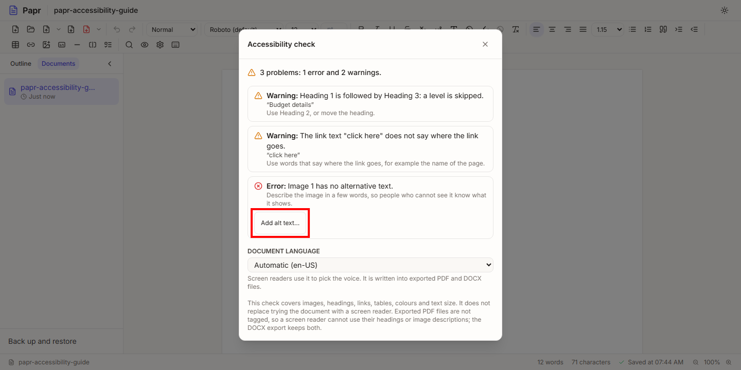Click the magnifier search icon
This screenshot has width=741, height=370.
click(x=129, y=45)
